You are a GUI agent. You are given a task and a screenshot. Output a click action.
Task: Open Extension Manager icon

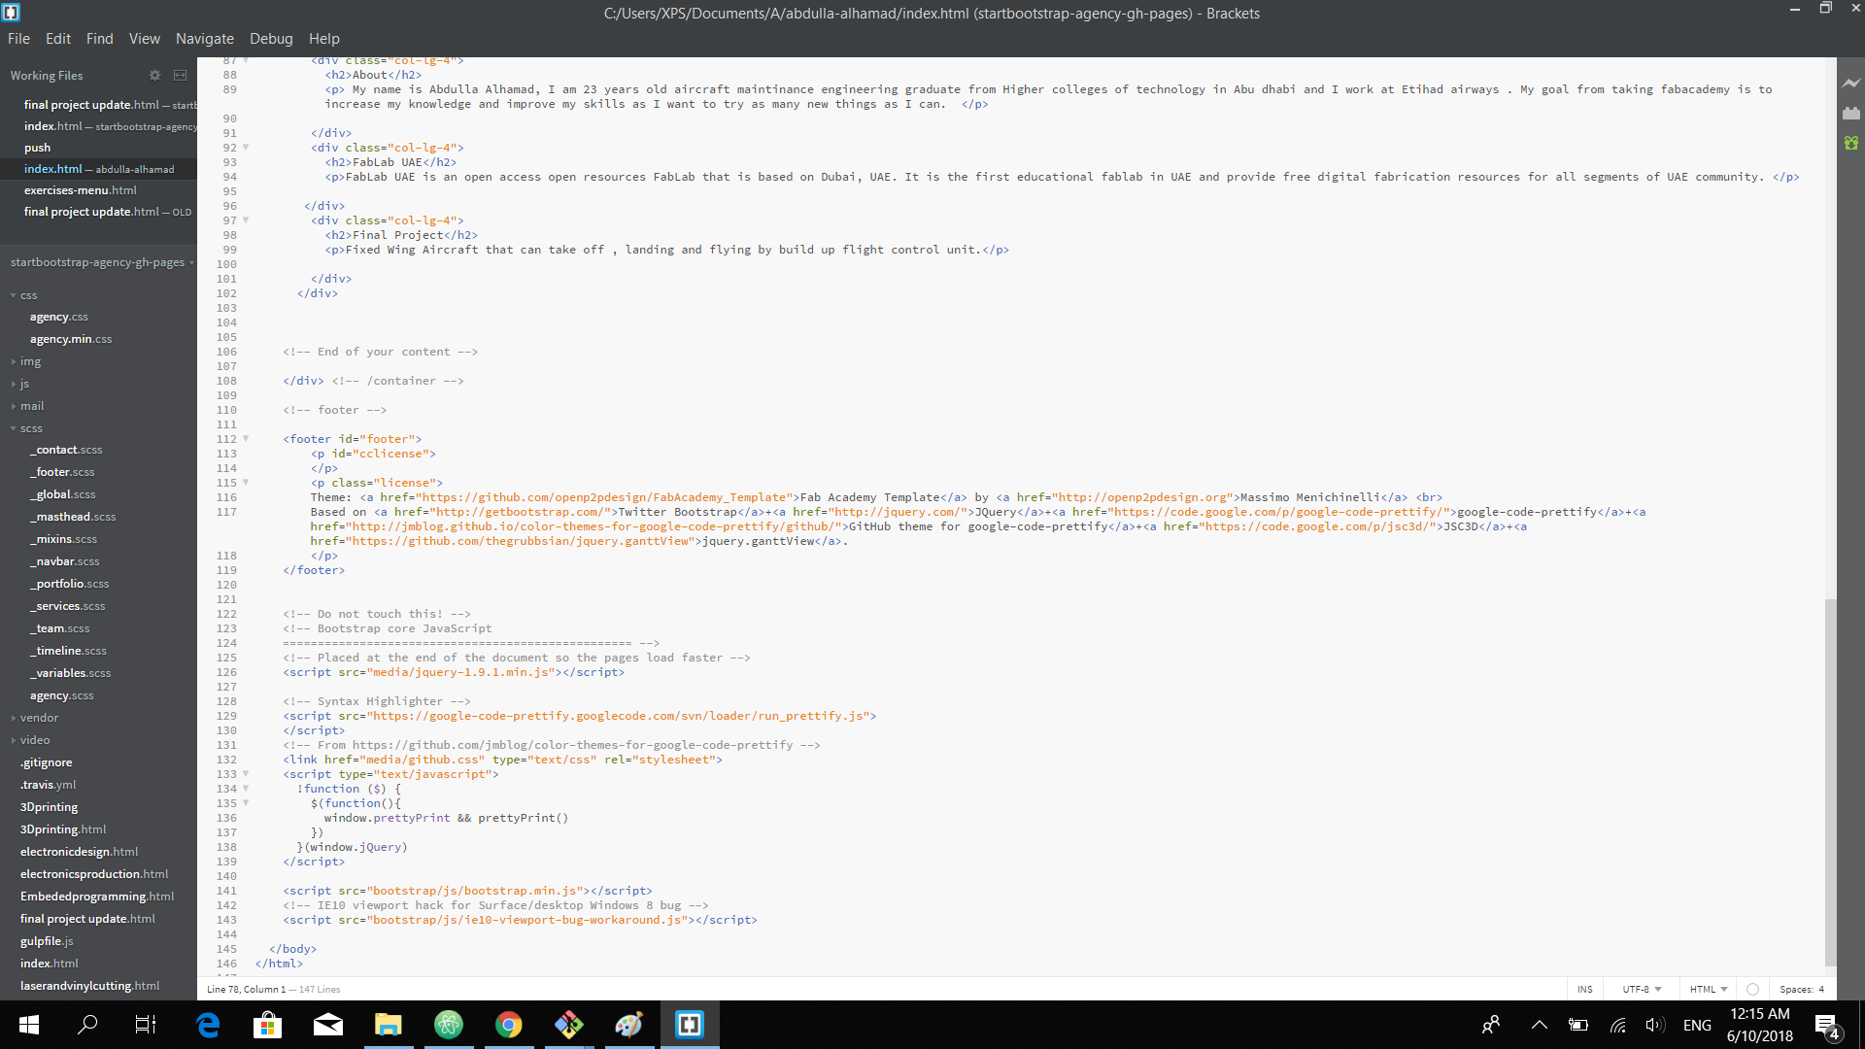click(1851, 114)
